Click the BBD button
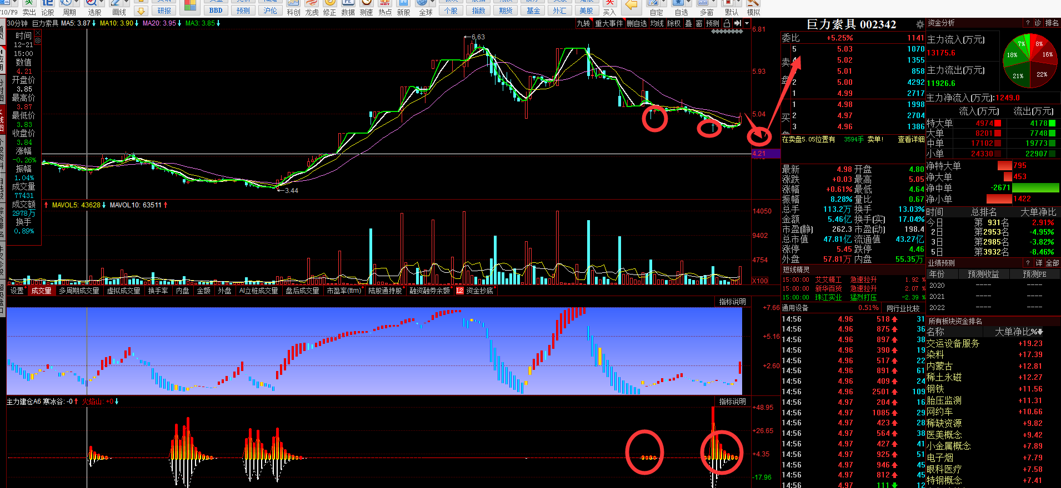1061x488 pixels. (x=216, y=11)
